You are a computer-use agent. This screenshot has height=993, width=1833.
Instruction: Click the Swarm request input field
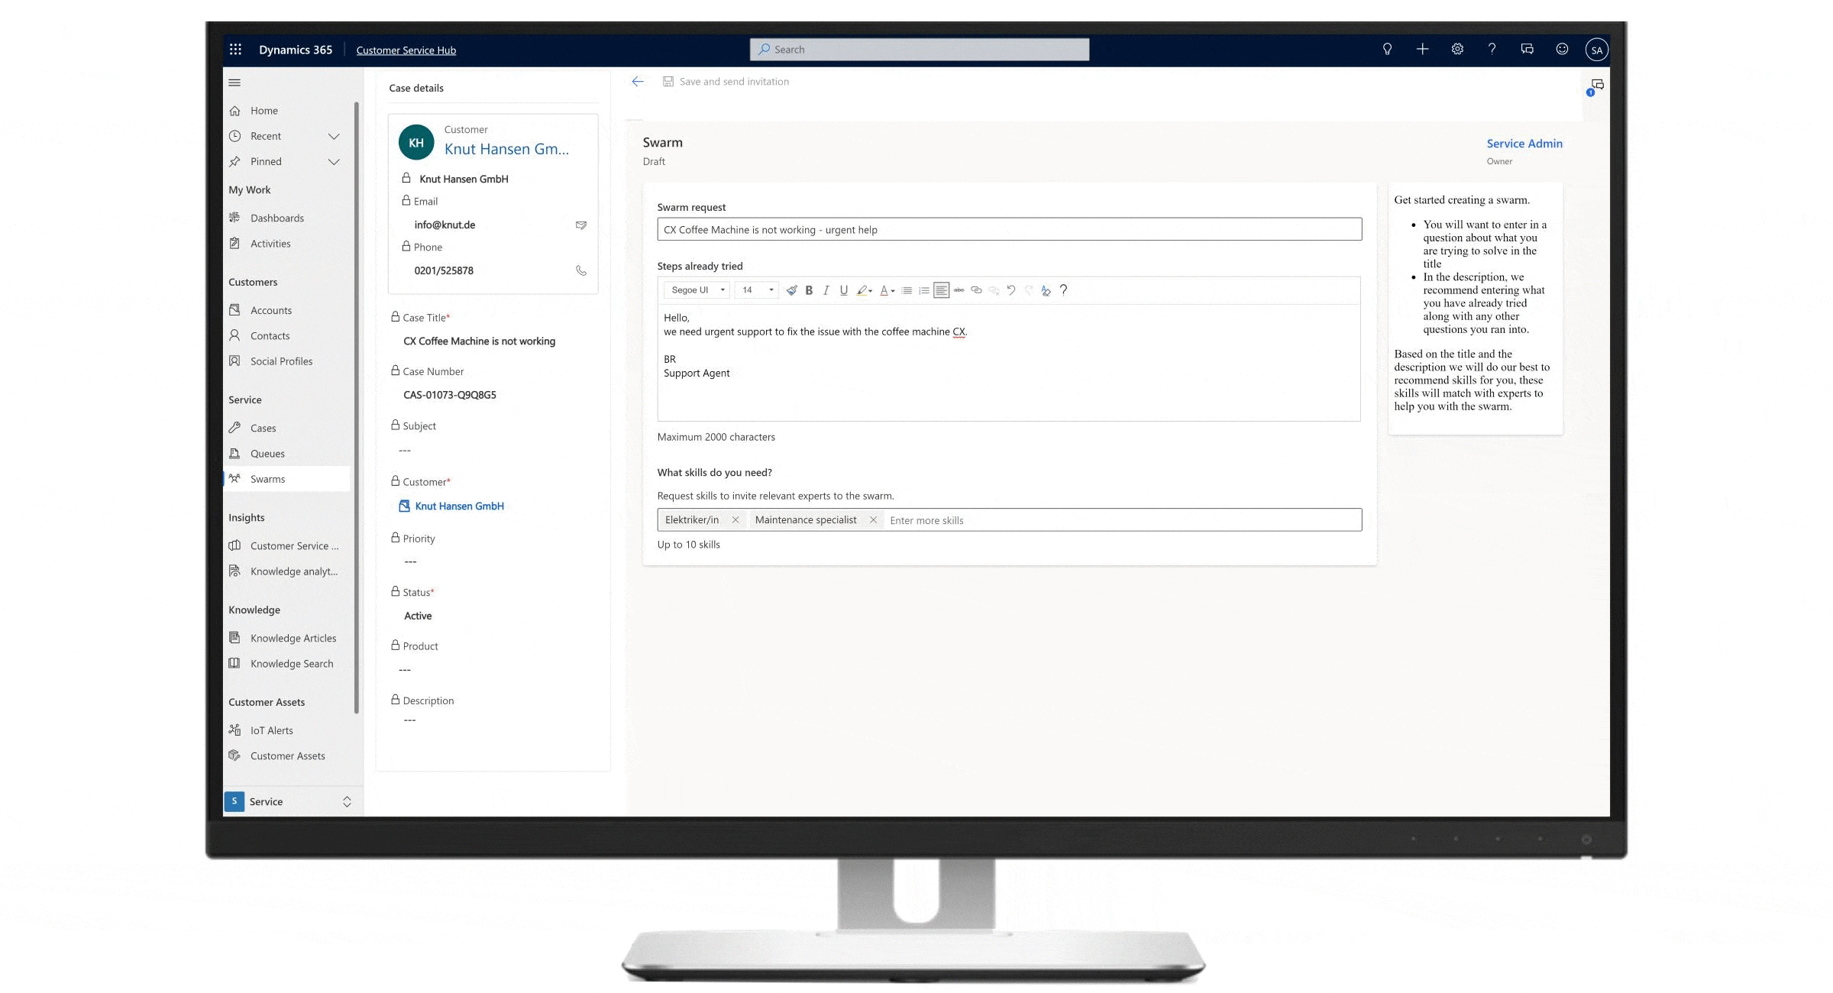pos(1008,228)
